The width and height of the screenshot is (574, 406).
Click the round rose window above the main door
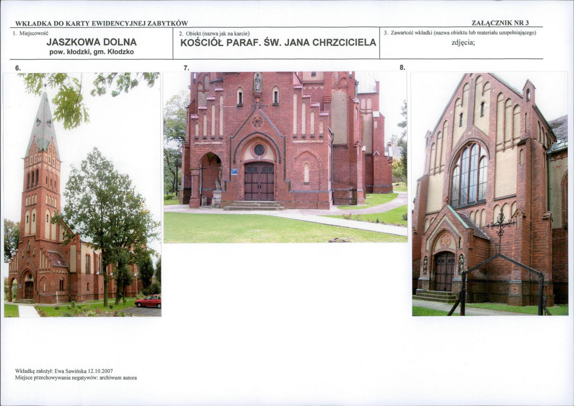click(x=259, y=150)
